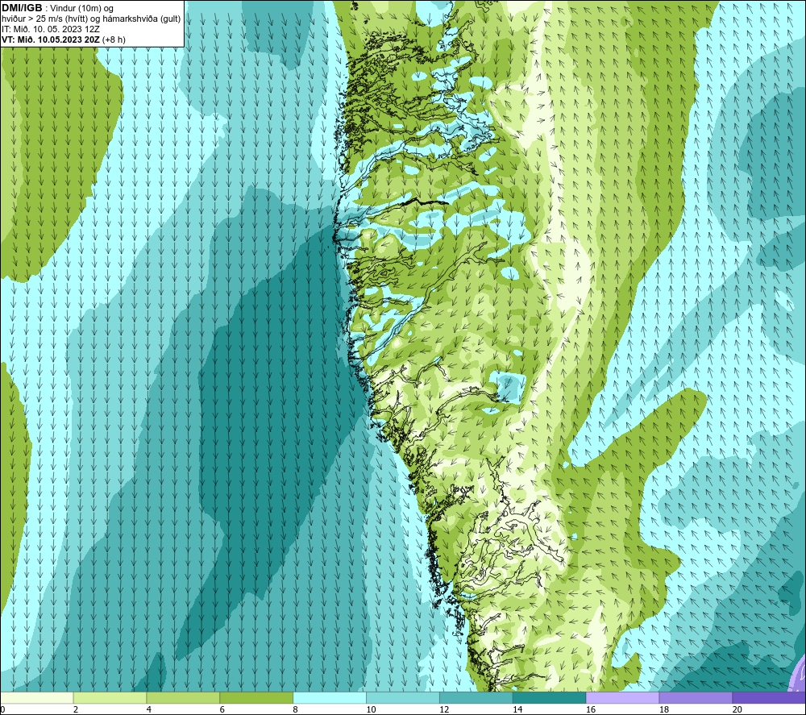
Task: Click the legend scale label '10'
Action: tap(371, 709)
